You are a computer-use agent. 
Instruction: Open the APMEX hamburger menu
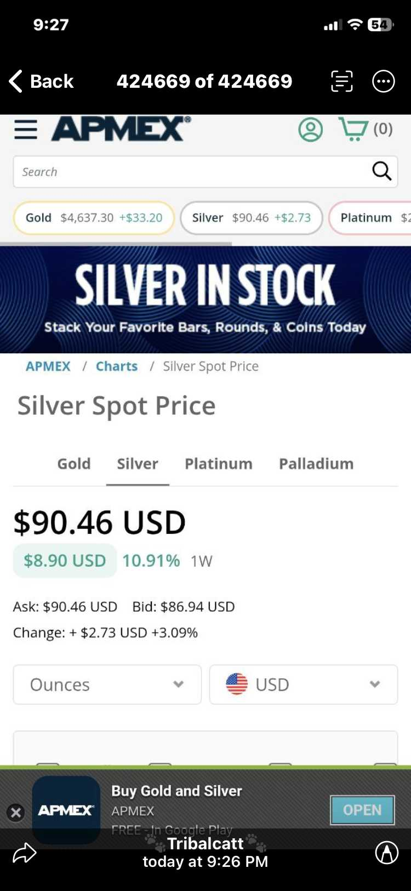[26, 129]
